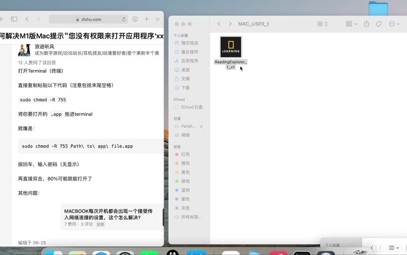Go forward in the Safari window

(x=38, y=19)
